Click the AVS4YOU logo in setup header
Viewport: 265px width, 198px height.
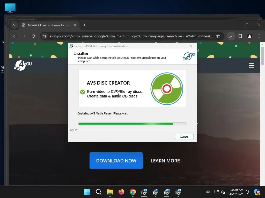[189, 56]
